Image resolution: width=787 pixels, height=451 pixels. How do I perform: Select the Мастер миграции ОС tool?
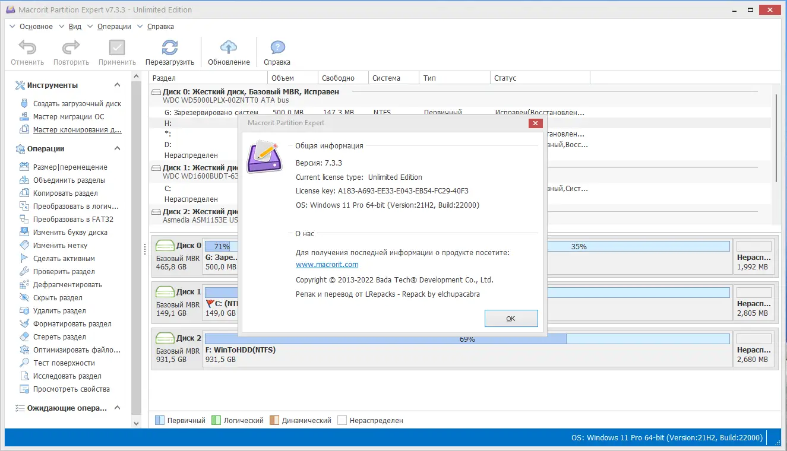[68, 116]
